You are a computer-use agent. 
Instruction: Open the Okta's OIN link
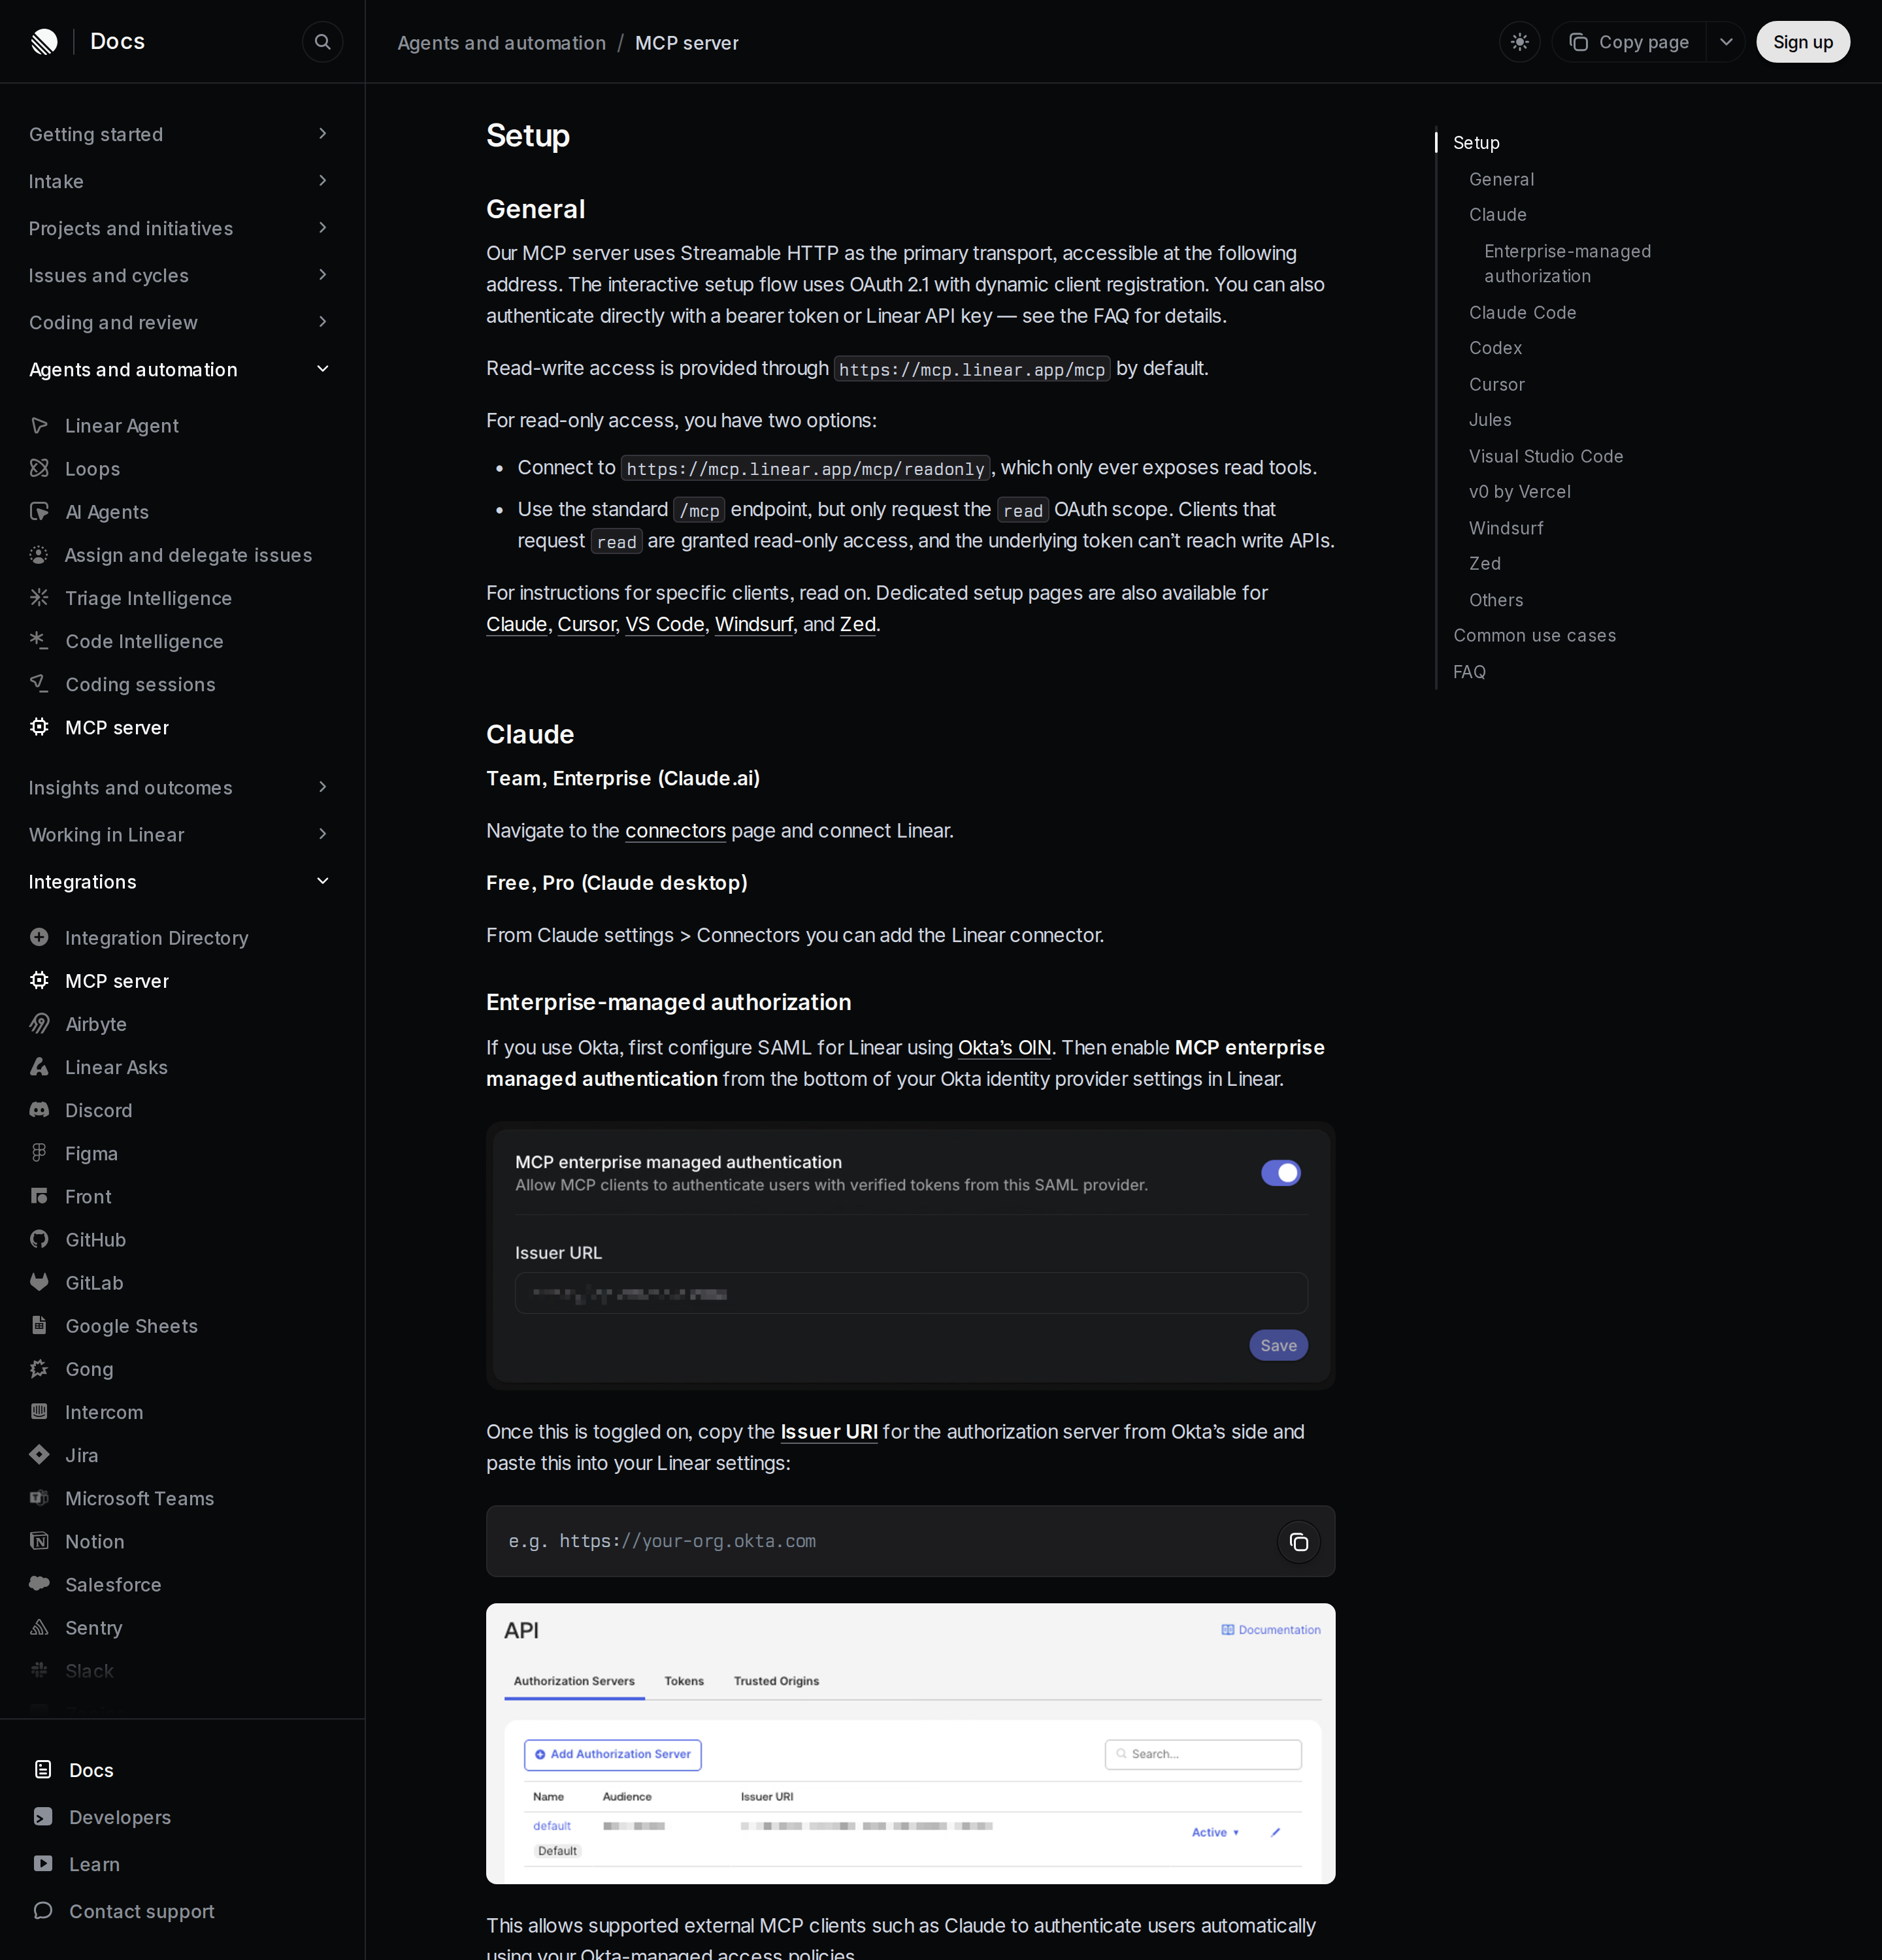(1004, 1047)
